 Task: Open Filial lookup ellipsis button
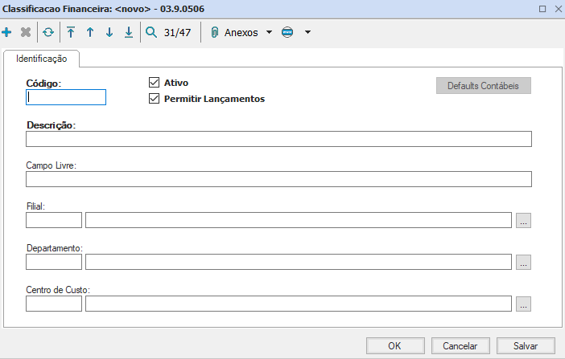point(523,220)
